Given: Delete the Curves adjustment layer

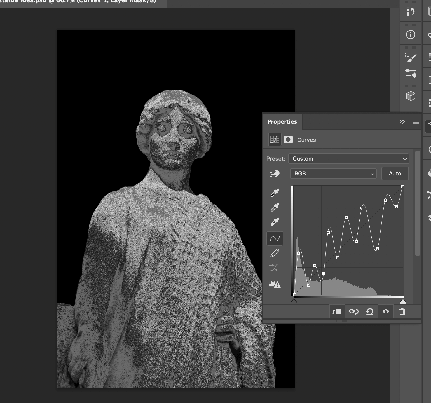Looking at the screenshot, I should tap(402, 311).
